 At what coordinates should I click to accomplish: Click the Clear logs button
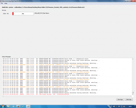coord(129,99)
